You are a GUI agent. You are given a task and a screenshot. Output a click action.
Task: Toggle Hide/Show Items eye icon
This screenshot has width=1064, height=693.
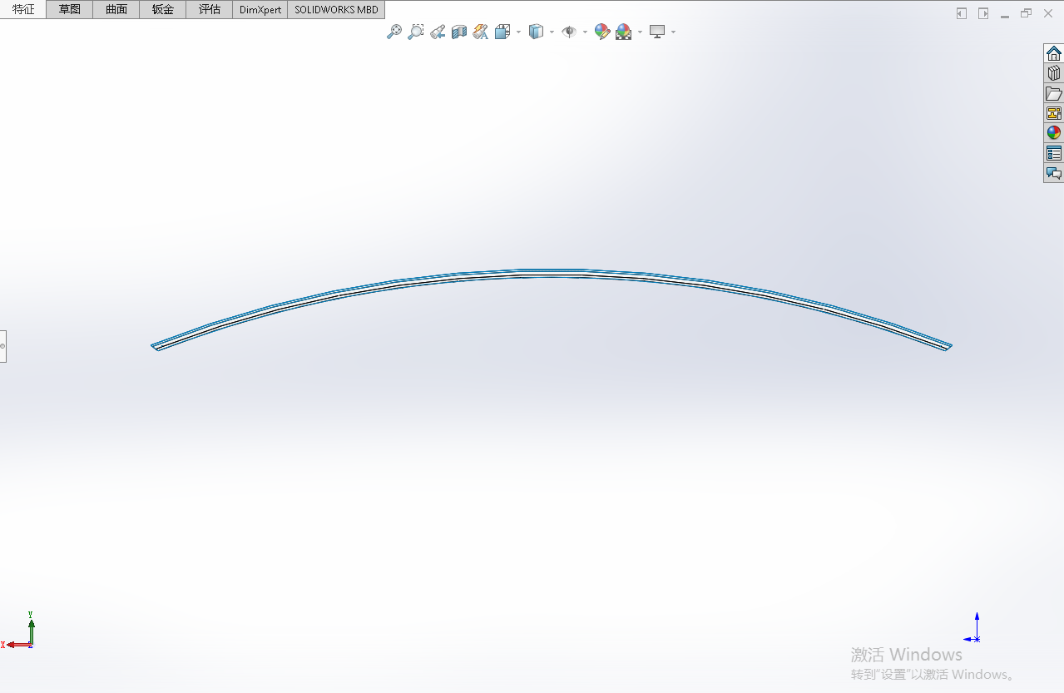coord(569,32)
